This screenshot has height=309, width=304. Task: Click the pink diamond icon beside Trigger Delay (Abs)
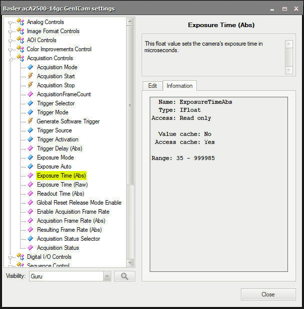31,148
